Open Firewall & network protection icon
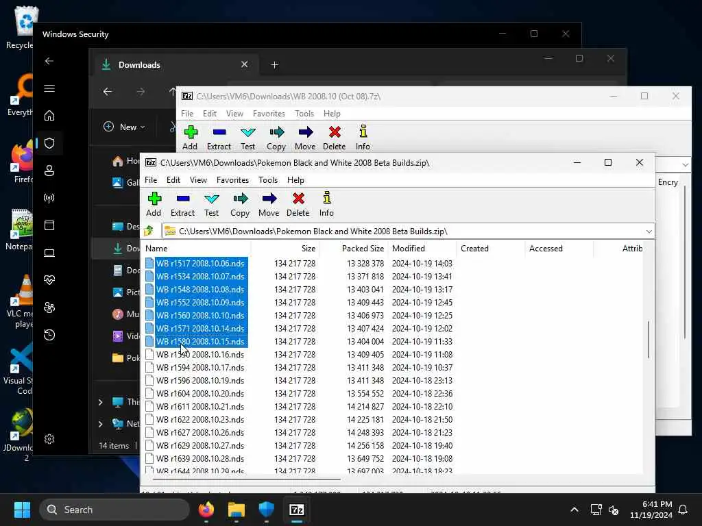 [x=49, y=198]
